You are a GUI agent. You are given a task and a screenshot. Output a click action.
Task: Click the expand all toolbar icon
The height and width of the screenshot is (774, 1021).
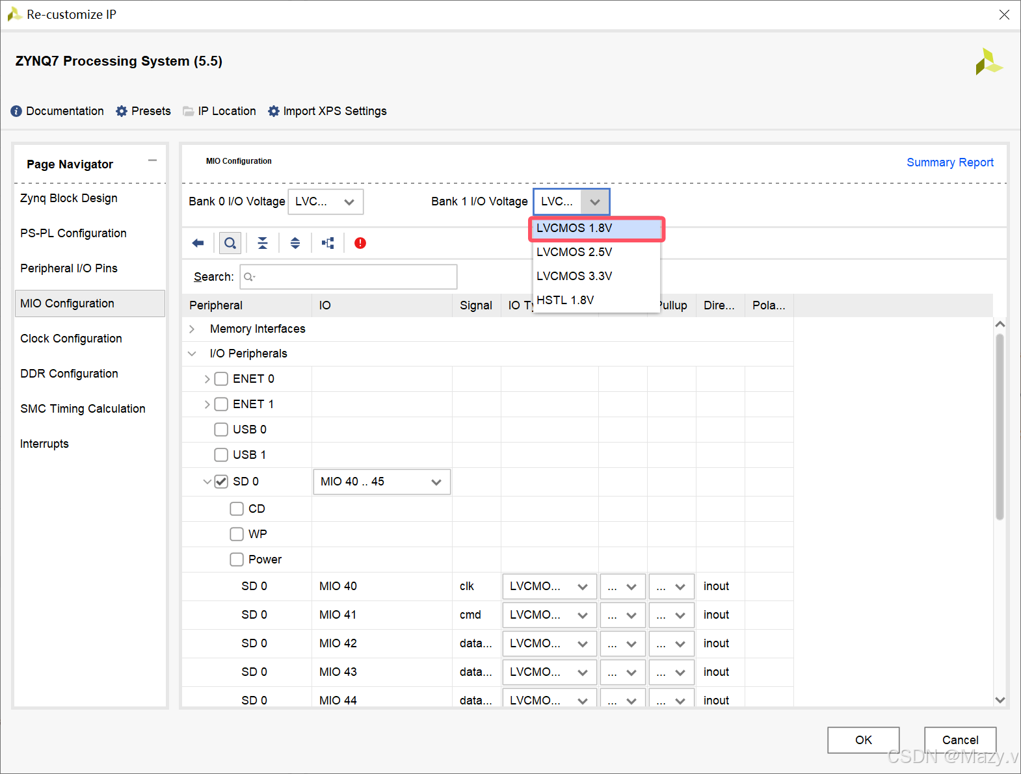295,243
